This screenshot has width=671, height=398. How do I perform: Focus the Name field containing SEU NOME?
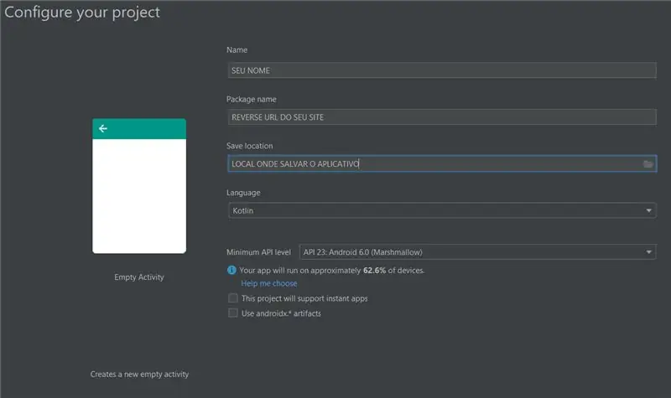442,70
